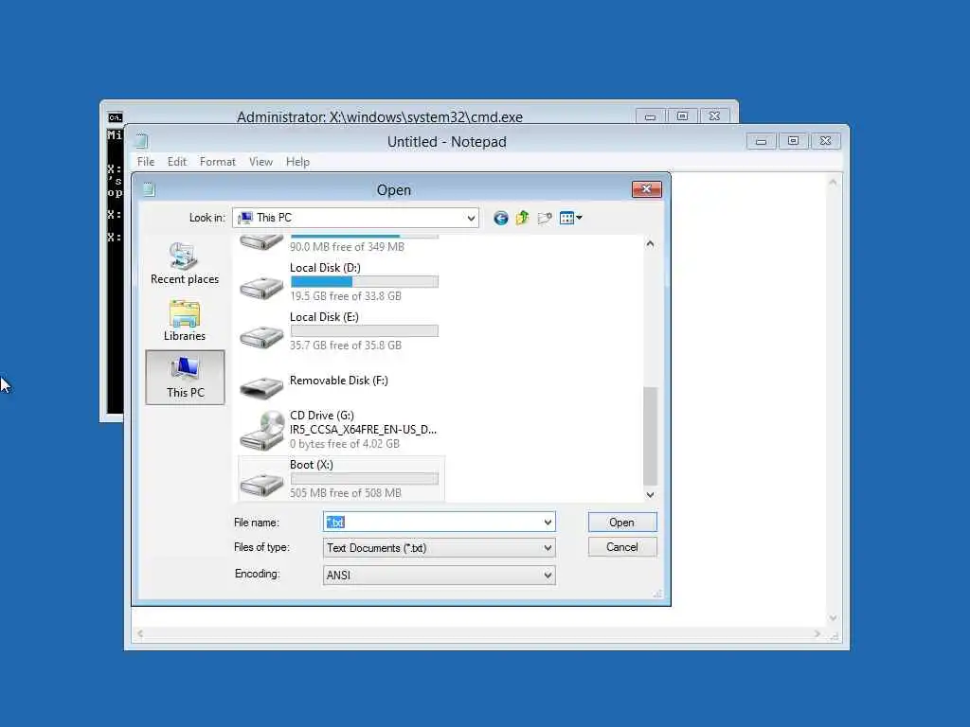This screenshot has height=727, width=970.
Task: Click the IR5_CCSA_X64FRE_EN-US_D... volume name
Action: (x=363, y=430)
